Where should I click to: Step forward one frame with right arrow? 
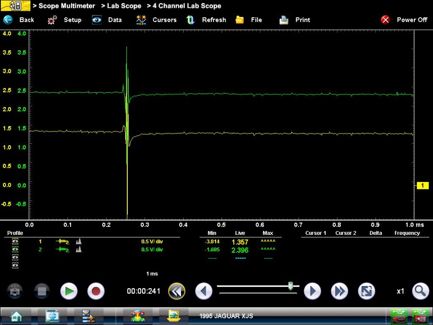tap(312, 291)
